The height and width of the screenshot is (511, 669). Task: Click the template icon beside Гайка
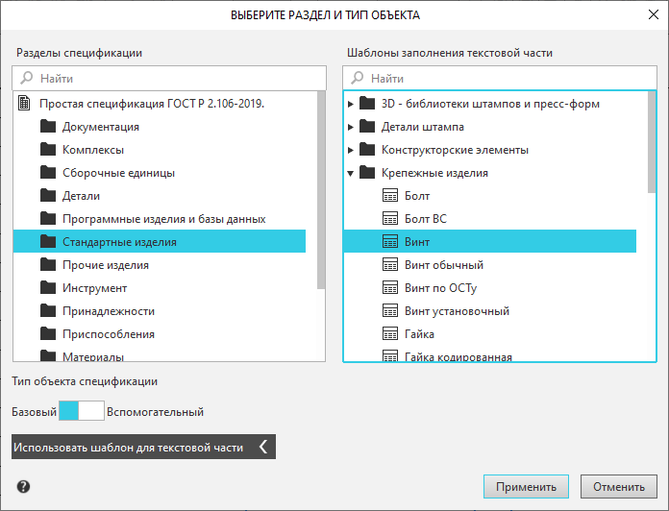click(390, 334)
